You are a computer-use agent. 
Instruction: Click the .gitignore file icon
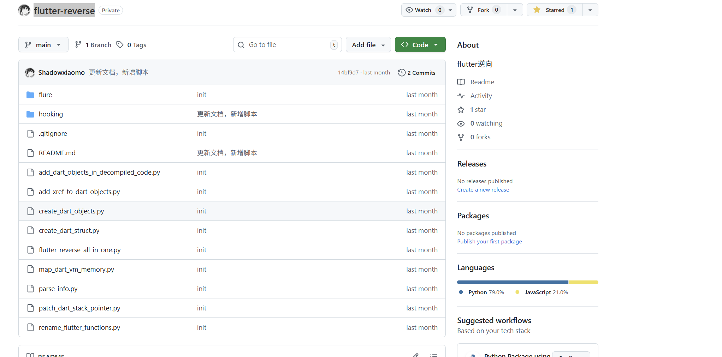[x=31, y=134]
